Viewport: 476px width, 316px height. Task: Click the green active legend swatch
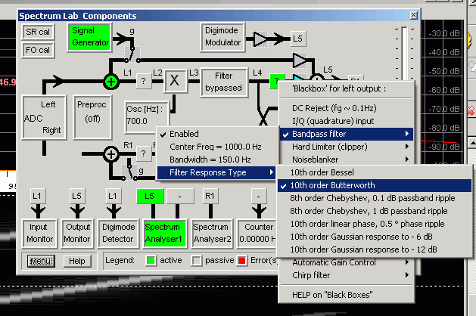point(151,261)
